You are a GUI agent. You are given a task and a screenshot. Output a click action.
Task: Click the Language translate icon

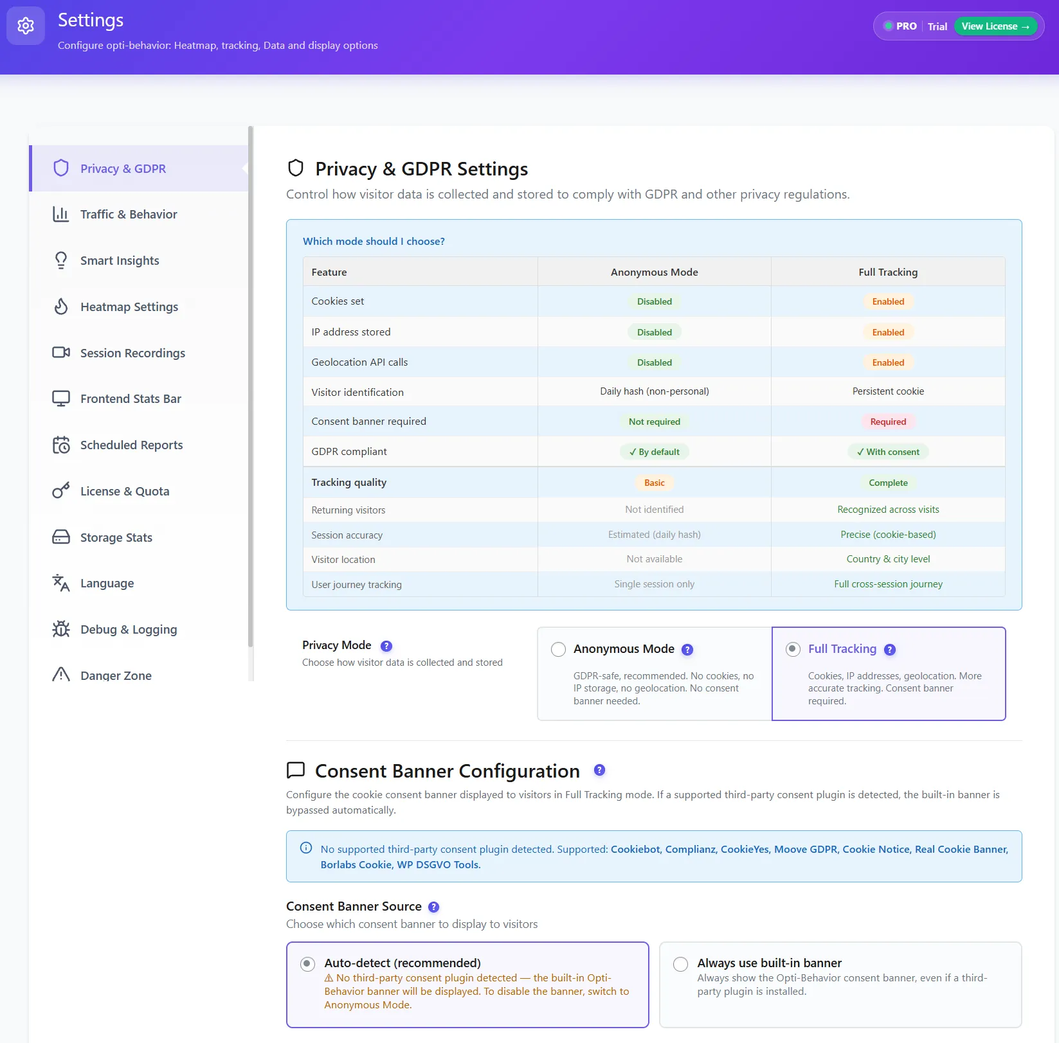point(61,583)
